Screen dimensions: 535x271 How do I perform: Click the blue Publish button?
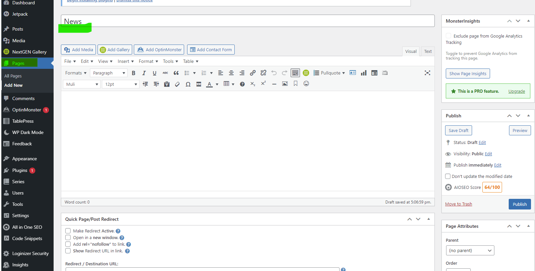519,204
